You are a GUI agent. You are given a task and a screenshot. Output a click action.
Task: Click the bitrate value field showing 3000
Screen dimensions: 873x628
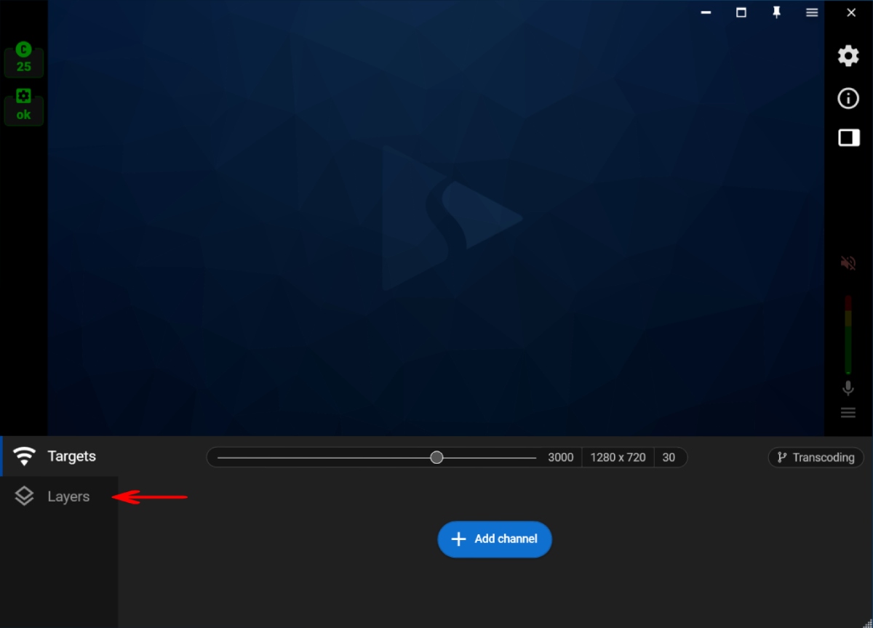pos(560,457)
